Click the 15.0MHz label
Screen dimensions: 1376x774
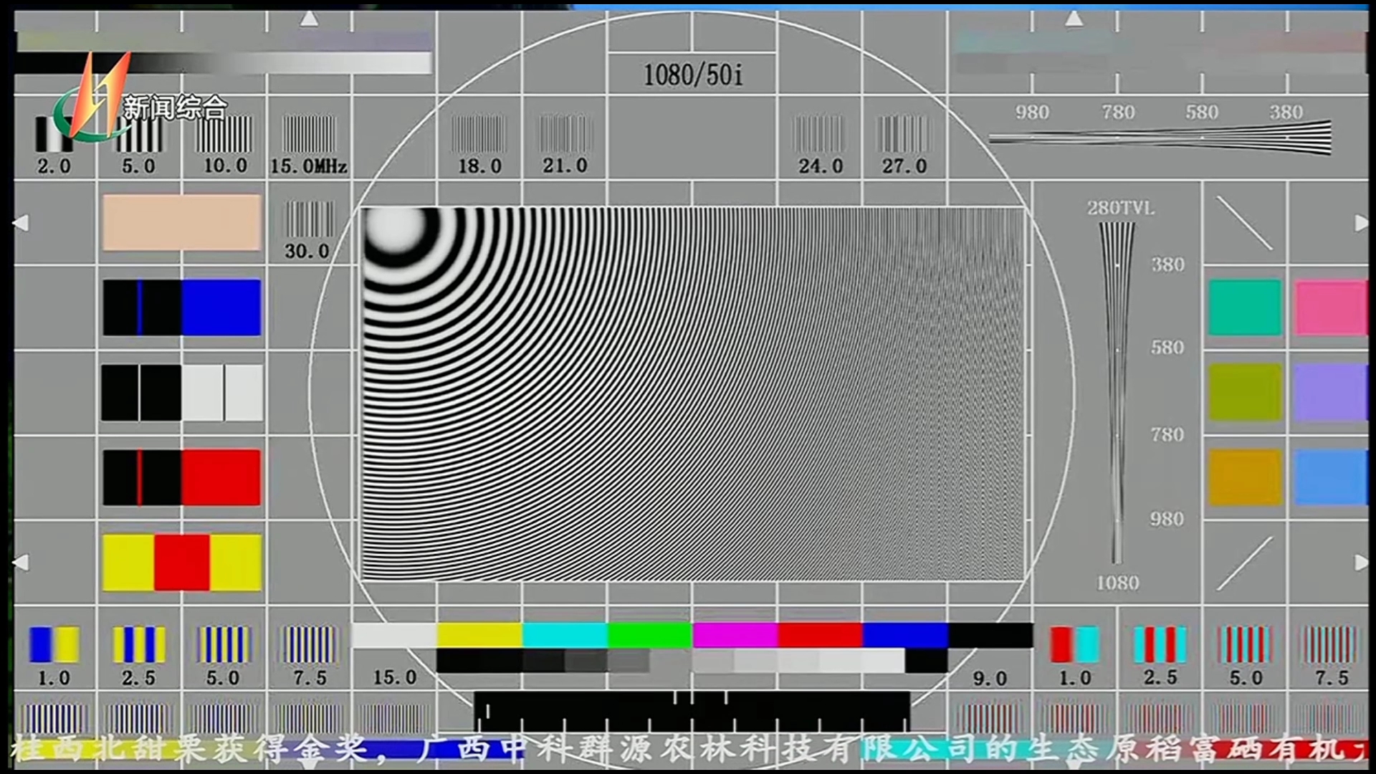pos(309,166)
